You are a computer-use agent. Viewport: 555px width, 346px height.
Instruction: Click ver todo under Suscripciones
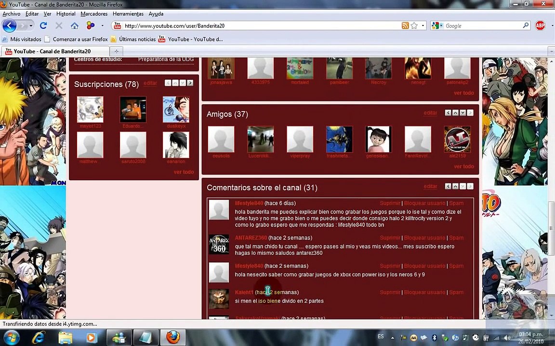pos(184,172)
